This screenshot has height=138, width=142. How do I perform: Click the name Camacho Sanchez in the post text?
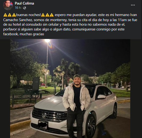tap(18, 20)
